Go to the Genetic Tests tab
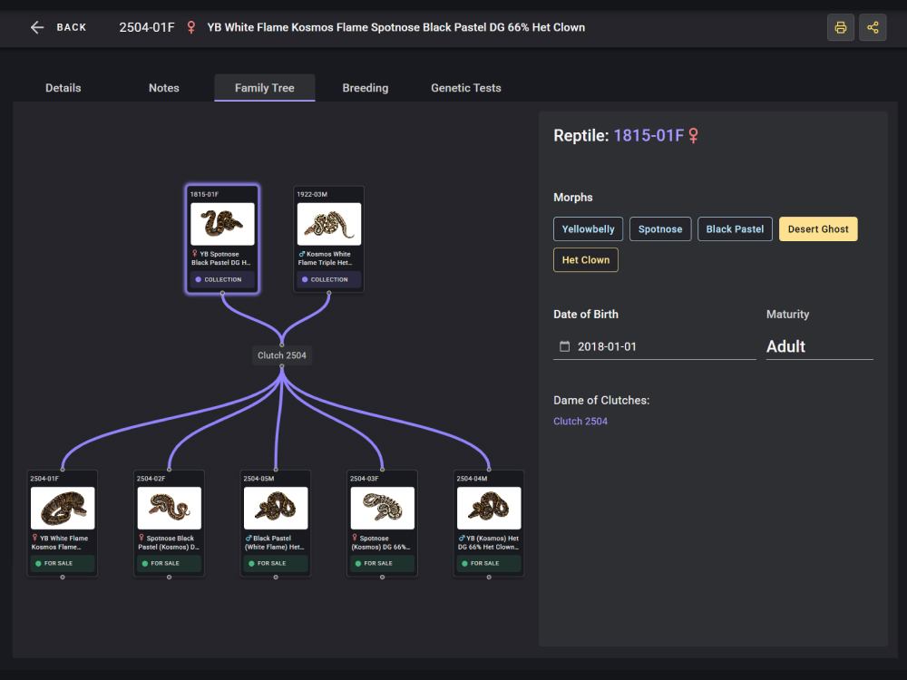 coord(466,88)
